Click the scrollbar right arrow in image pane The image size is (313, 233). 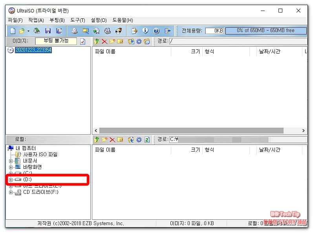point(304,130)
